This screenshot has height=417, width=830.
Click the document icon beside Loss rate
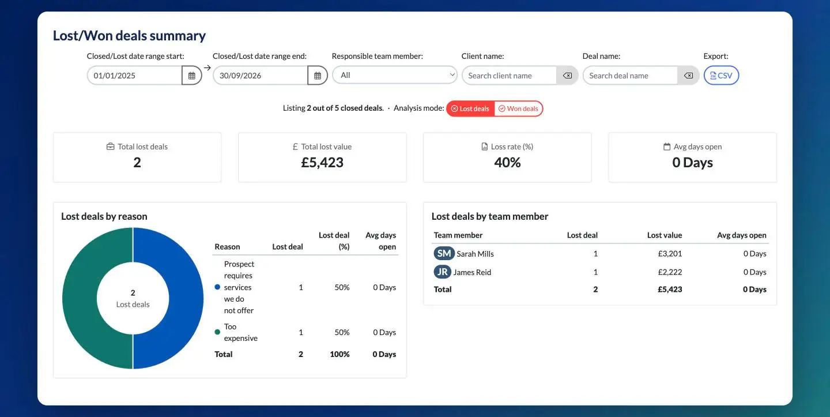485,146
